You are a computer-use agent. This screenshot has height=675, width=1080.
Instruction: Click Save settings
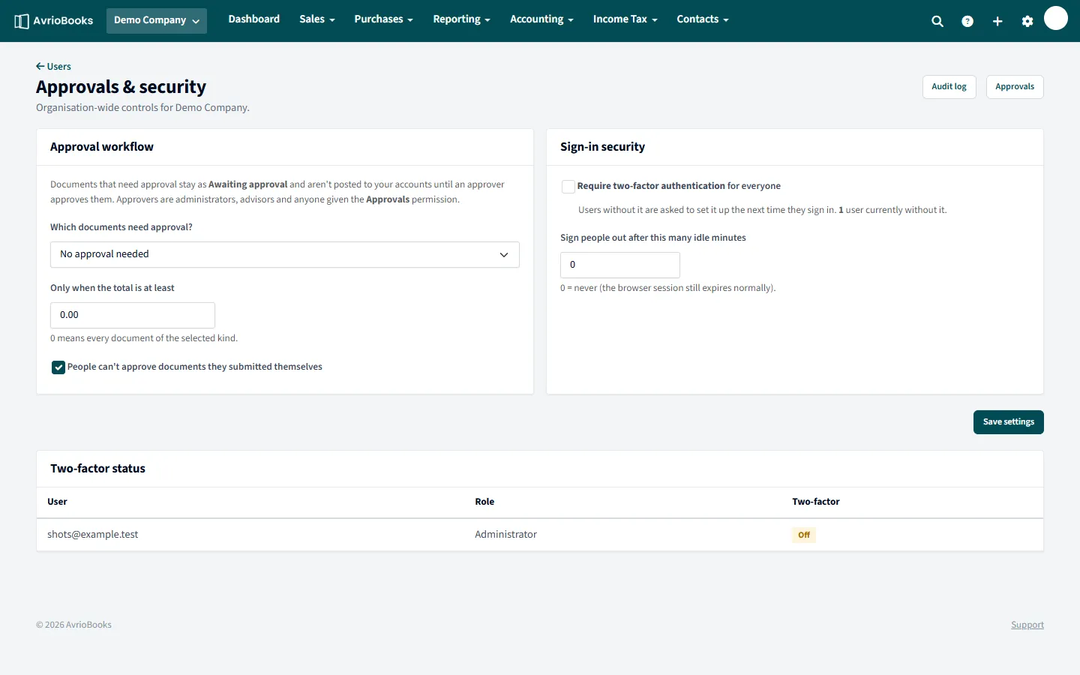tap(1009, 422)
